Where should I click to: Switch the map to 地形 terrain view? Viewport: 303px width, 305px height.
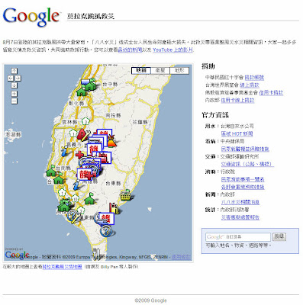[179, 70]
